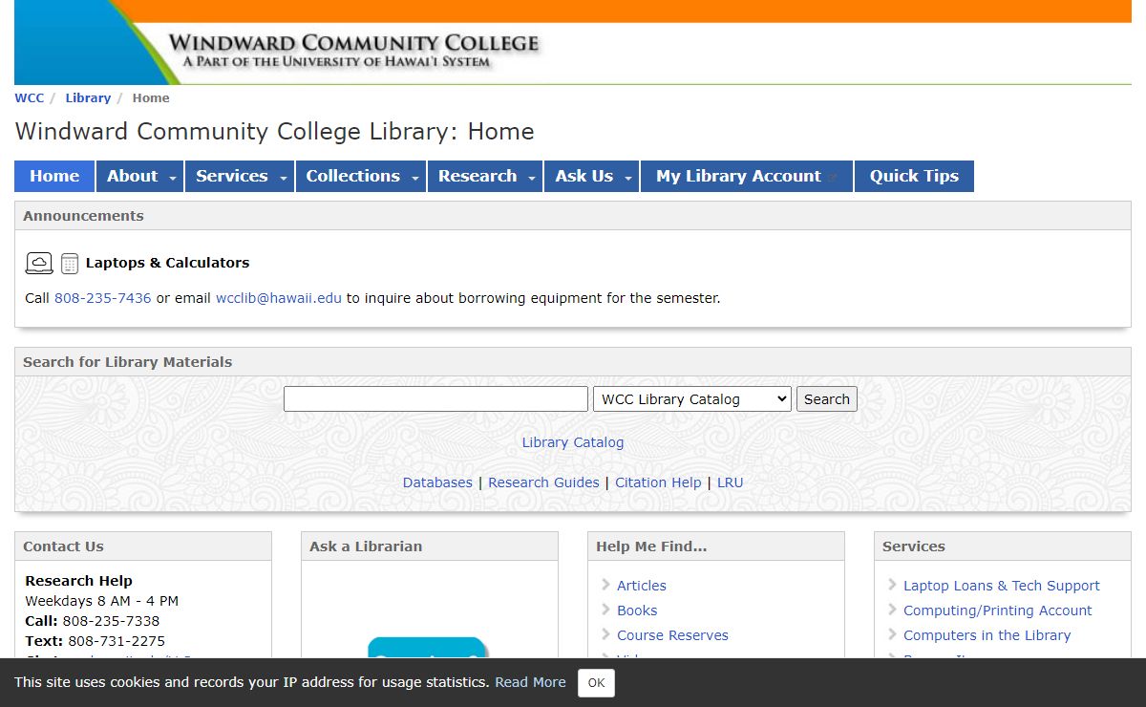Expand the Services menu arrow
Viewport: 1146px width, 707px height.
(x=283, y=179)
